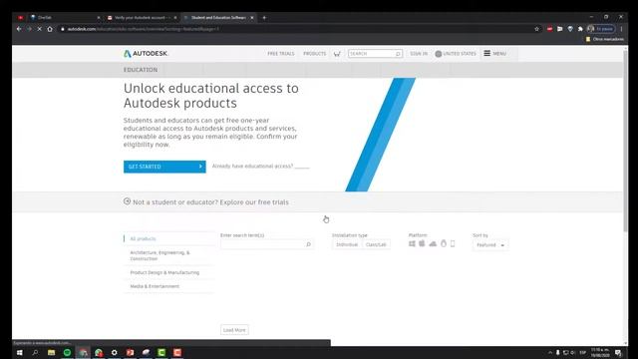
Task: Open the Chrome three-dot menu
Action: (621, 29)
